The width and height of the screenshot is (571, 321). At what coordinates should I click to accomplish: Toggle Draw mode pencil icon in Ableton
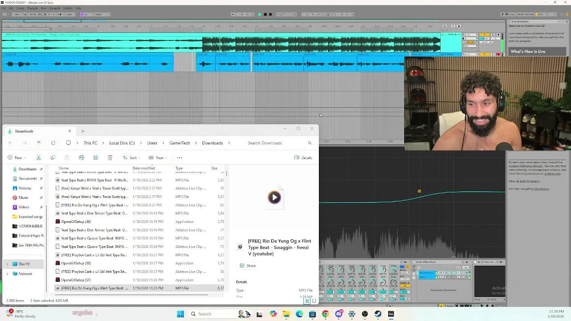pos(502,14)
